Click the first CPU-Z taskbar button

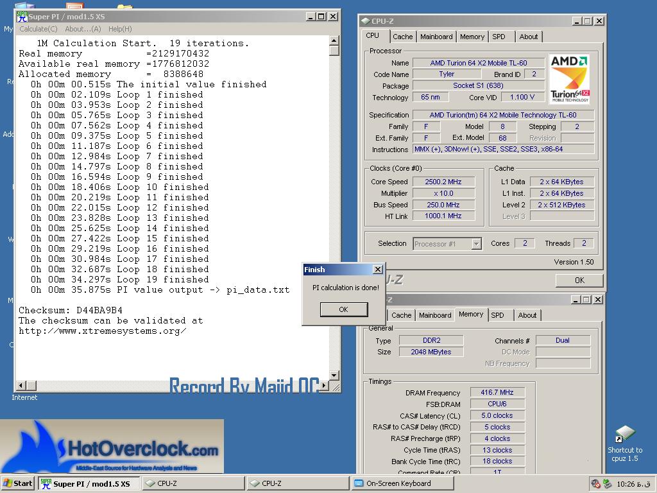tap(193, 483)
